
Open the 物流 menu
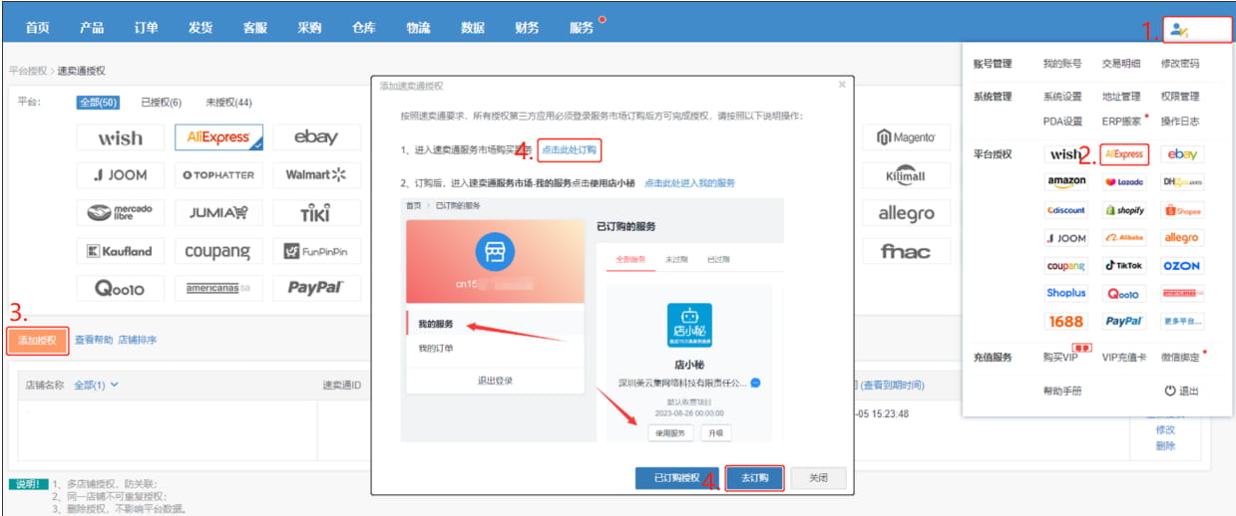point(418,28)
